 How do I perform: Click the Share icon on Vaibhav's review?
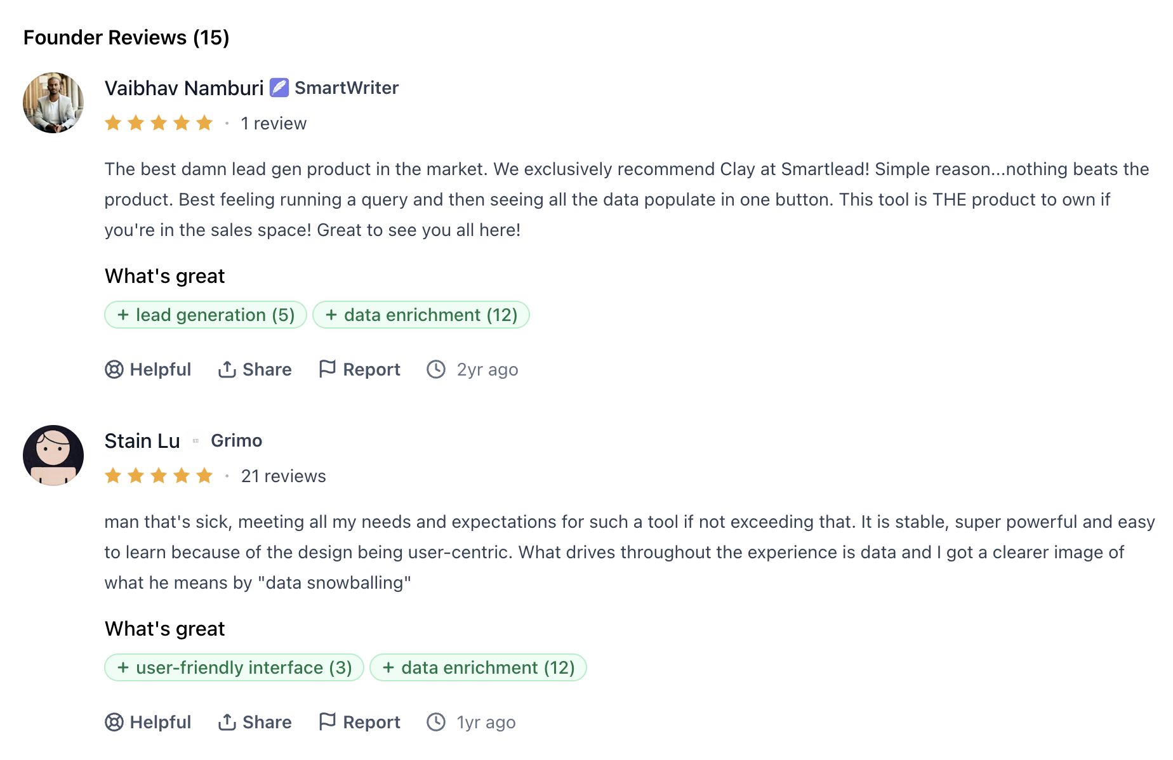[x=227, y=369]
